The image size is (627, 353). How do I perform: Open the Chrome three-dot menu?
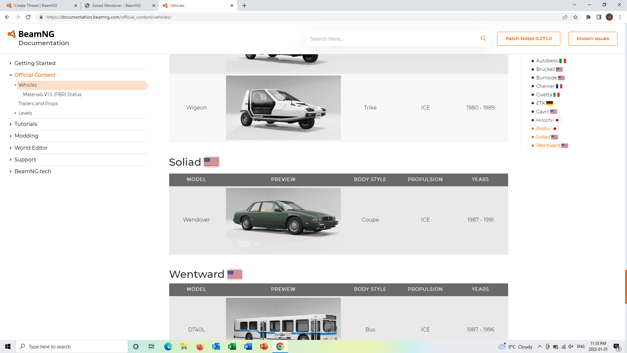pyautogui.click(x=620, y=17)
